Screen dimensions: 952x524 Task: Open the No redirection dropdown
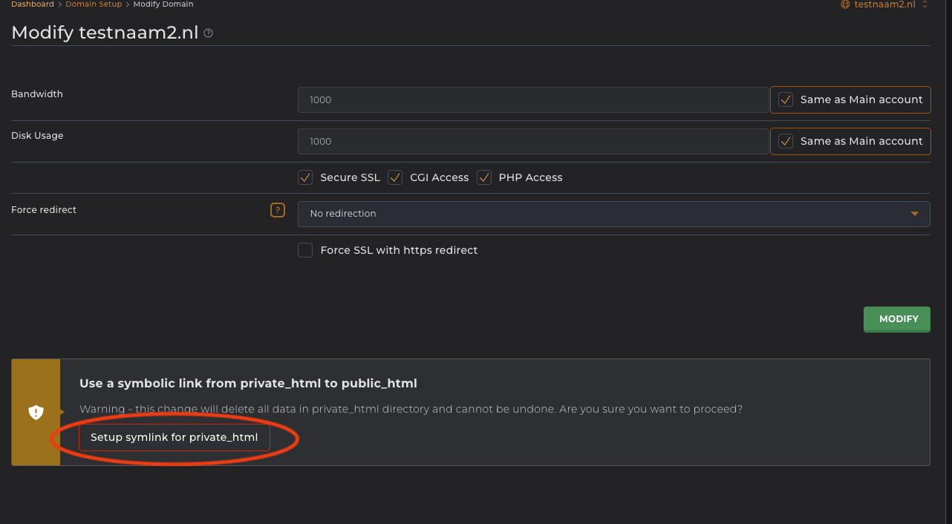[x=613, y=214]
